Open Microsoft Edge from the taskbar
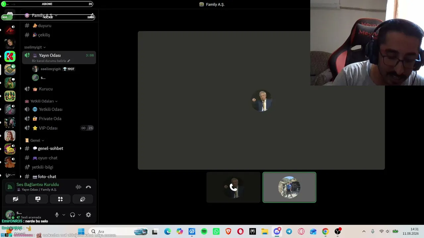Image resolution: width=424 pixels, height=238 pixels. coord(168,232)
